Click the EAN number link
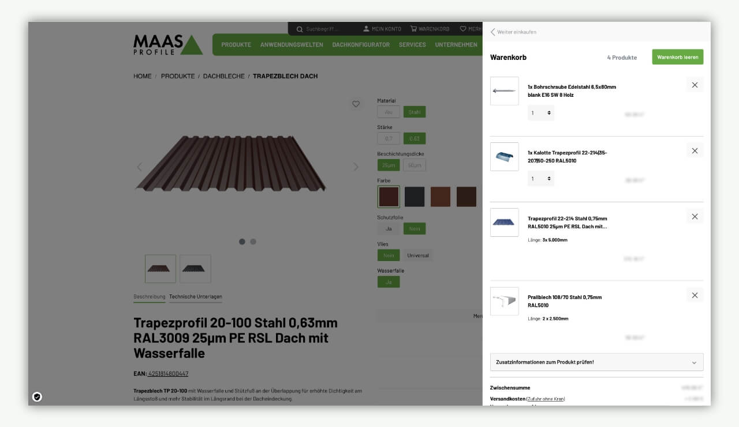Viewport: 739px width, 427px height. tap(168, 373)
